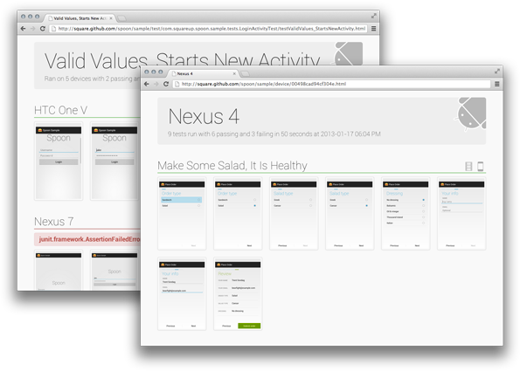Image resolution: width=520 pixels, height=371 pixels.
Task: Open the HTC One V device link
Action: pos(60,110)
